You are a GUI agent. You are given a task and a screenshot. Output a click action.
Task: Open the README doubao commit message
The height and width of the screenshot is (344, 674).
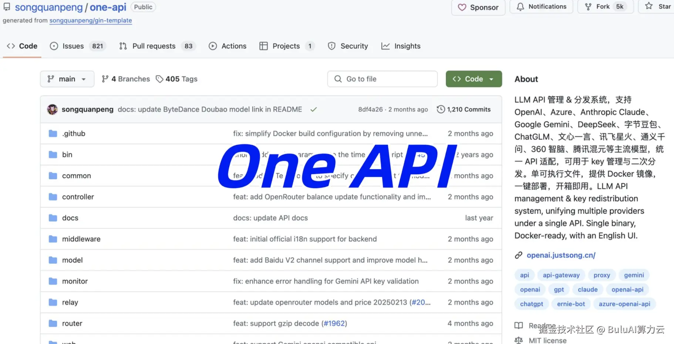(x=210, y=109)
